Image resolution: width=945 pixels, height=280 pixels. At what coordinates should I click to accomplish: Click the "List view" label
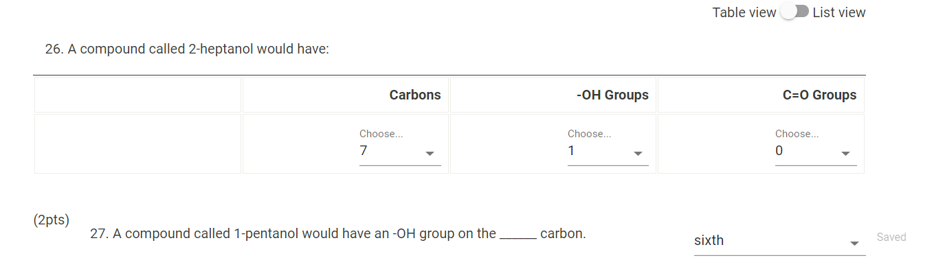point(838,12)
